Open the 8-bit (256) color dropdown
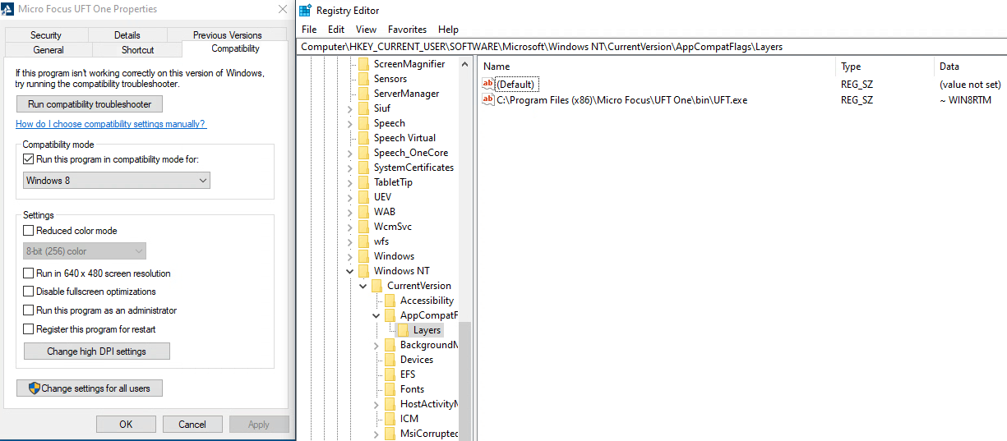1007x441 pixels. point(85,251)
